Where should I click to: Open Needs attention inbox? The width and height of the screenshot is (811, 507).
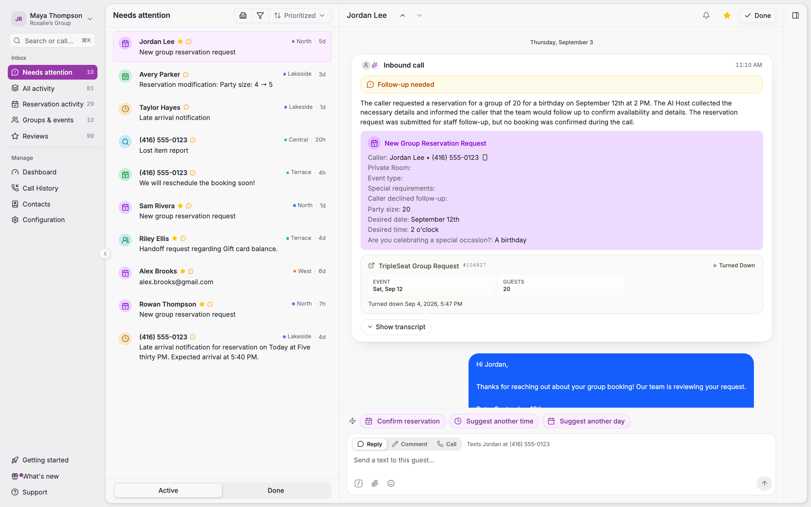pyautogui.click(x=53, y=72)
